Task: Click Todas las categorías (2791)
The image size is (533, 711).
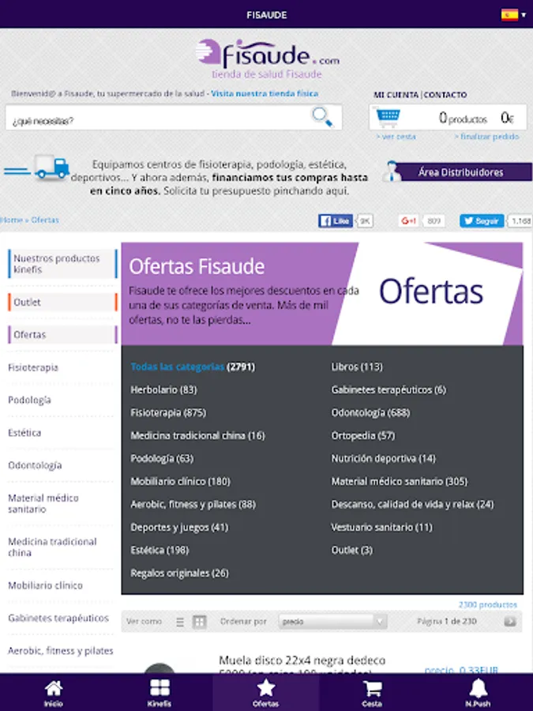Action: pyautogui.click(x=193, y=367)
